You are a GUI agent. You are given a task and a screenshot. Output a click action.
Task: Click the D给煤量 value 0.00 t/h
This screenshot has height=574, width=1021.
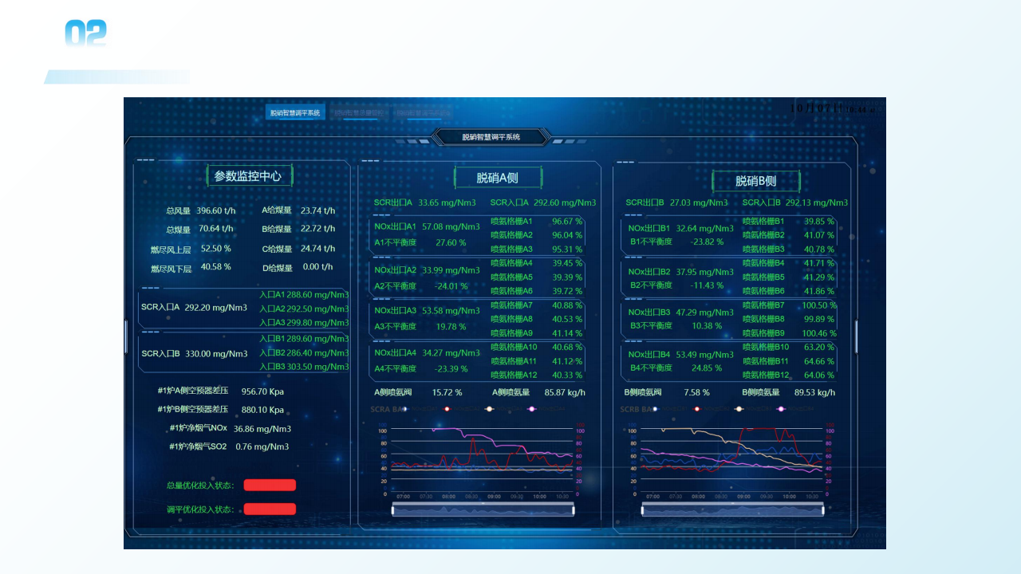click(x=317, y=267)
